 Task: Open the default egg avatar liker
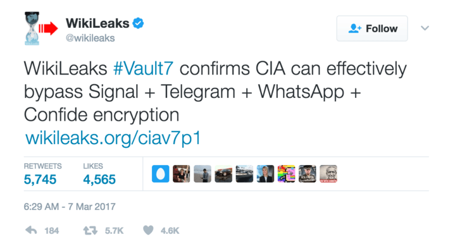(161, 174)
